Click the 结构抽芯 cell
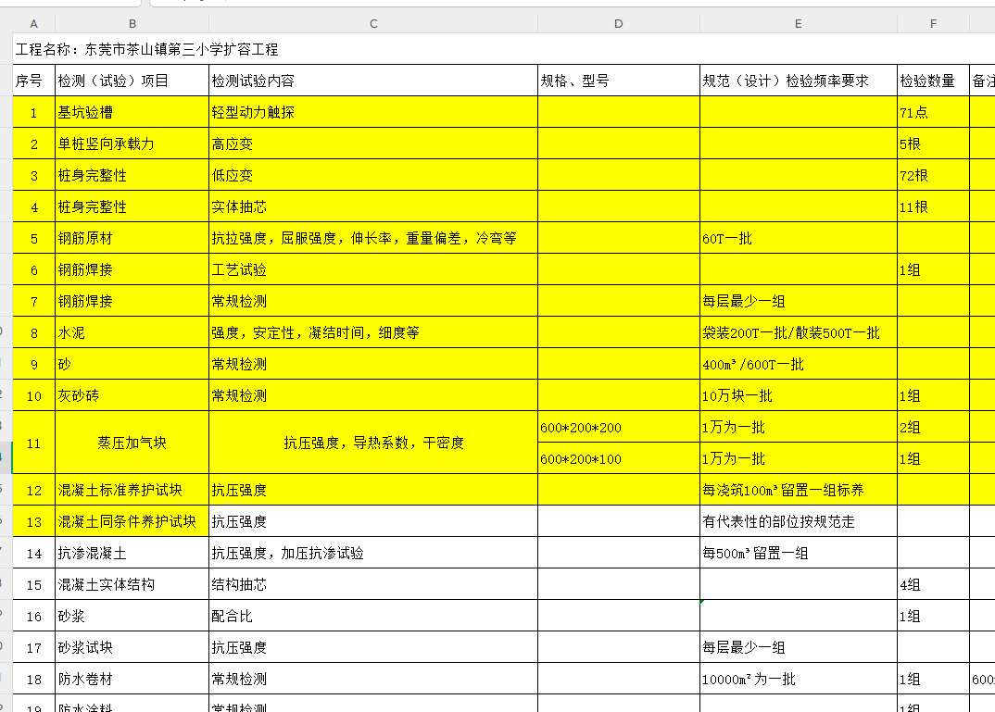The image size is (995, 712). pos(372,584)
